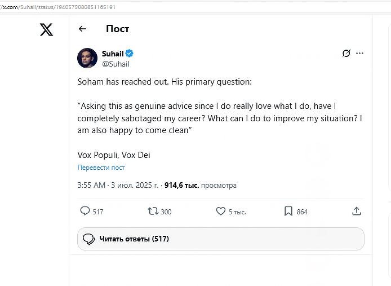Image resolution: width=391 pixels, height=286 pixels.
Task: Click the "Vox Populi, Vox Dei" post text
Action: (114, 155)
